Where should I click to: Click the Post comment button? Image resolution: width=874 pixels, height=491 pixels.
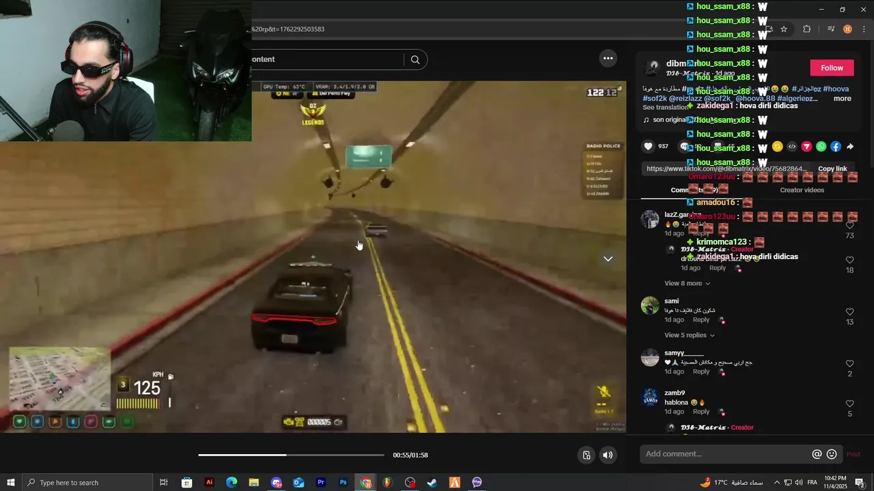coord(854,454)
